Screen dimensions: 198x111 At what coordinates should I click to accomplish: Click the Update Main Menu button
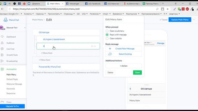tap(180, 20)
